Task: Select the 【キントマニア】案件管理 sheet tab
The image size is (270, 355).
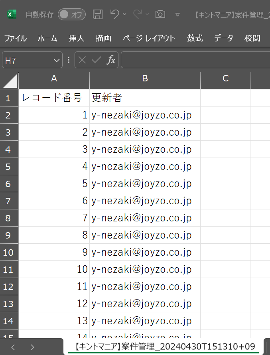Action: (x=164, y=347)
